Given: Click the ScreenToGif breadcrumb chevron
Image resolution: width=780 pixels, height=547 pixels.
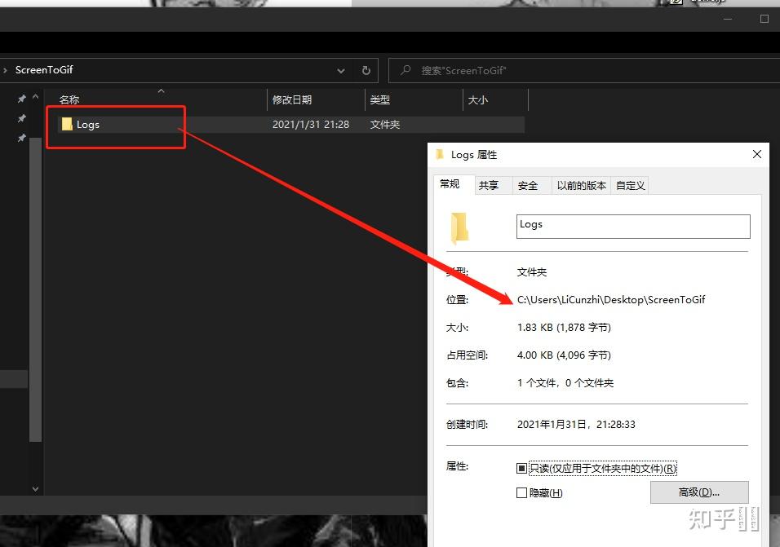Looking at the screenshot, I should click(5, 70).
